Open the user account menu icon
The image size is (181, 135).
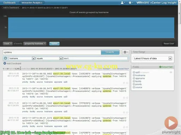pyautogui.click(x=123, y=2)
